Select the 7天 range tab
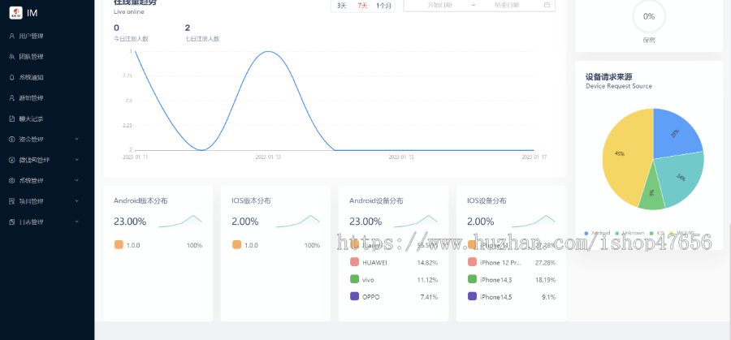 tap(363, 6)
